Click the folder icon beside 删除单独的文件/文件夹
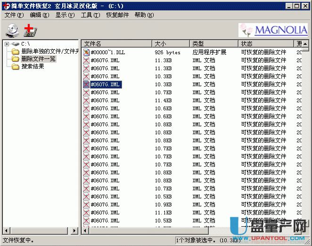 coord(16,51)
